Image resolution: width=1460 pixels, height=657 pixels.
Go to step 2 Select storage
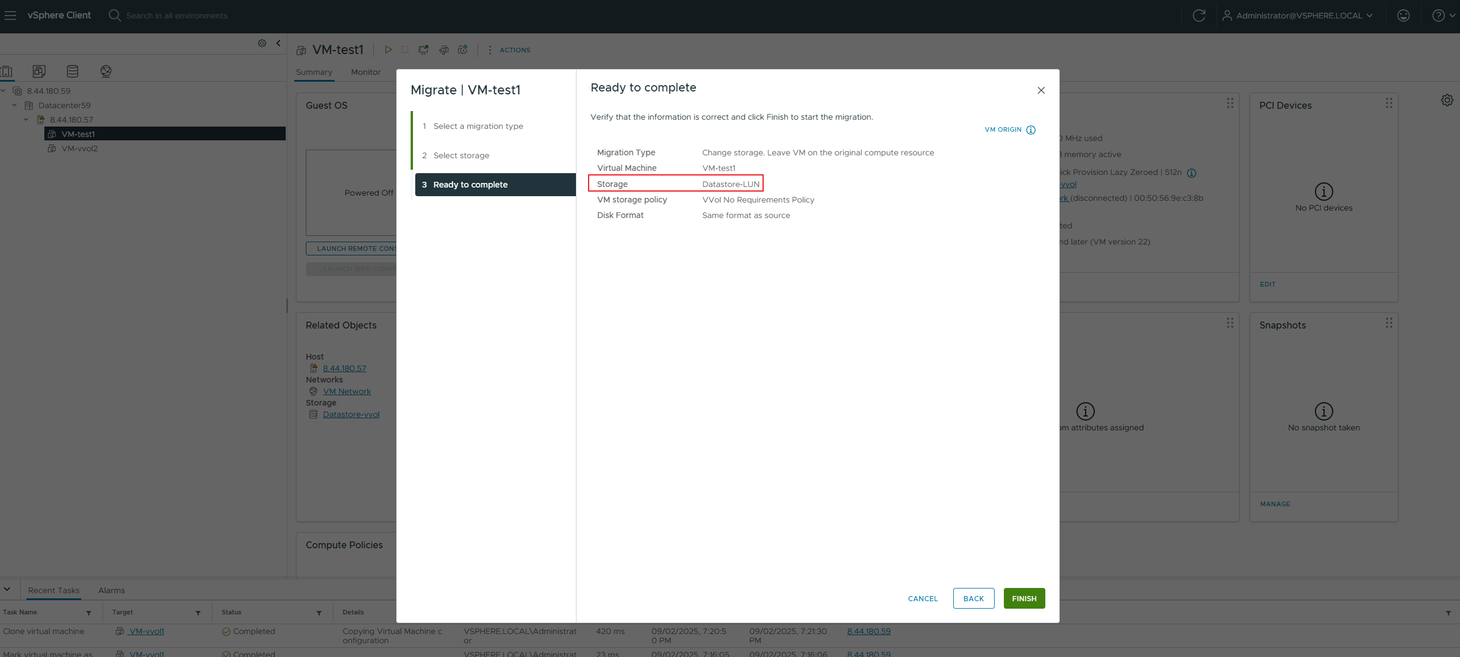tap(461, 155)
